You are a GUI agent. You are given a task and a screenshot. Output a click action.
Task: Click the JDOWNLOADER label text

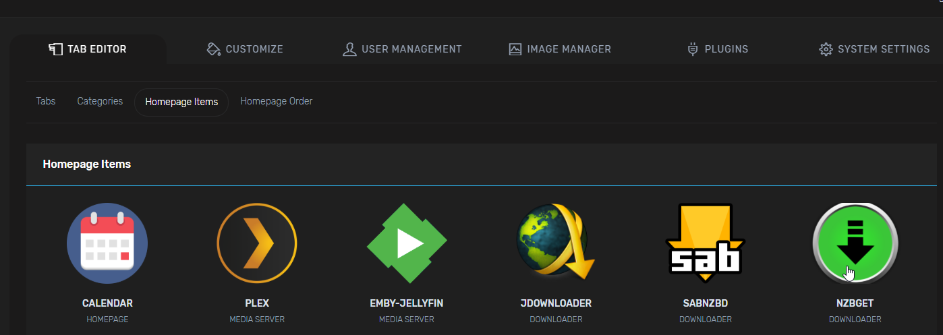[556, 303]
